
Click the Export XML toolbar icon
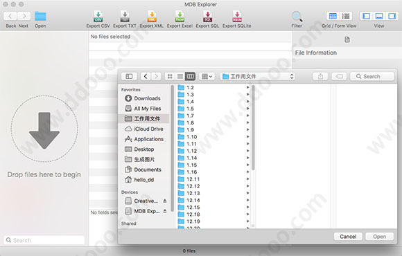tap(152, 17)
